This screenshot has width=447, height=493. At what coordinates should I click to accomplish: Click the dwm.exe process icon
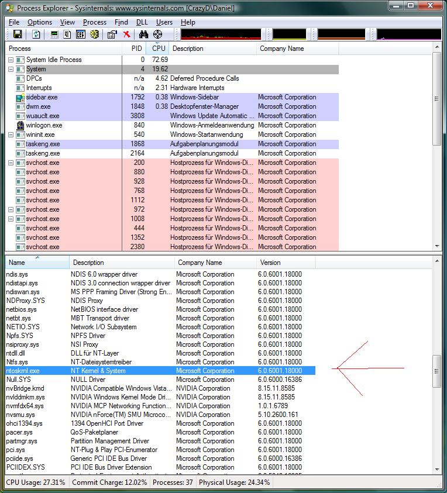coord(20,107)
